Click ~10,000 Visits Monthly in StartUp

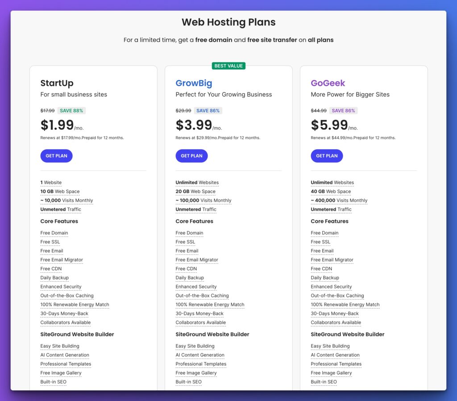click(x=66, y=200)
